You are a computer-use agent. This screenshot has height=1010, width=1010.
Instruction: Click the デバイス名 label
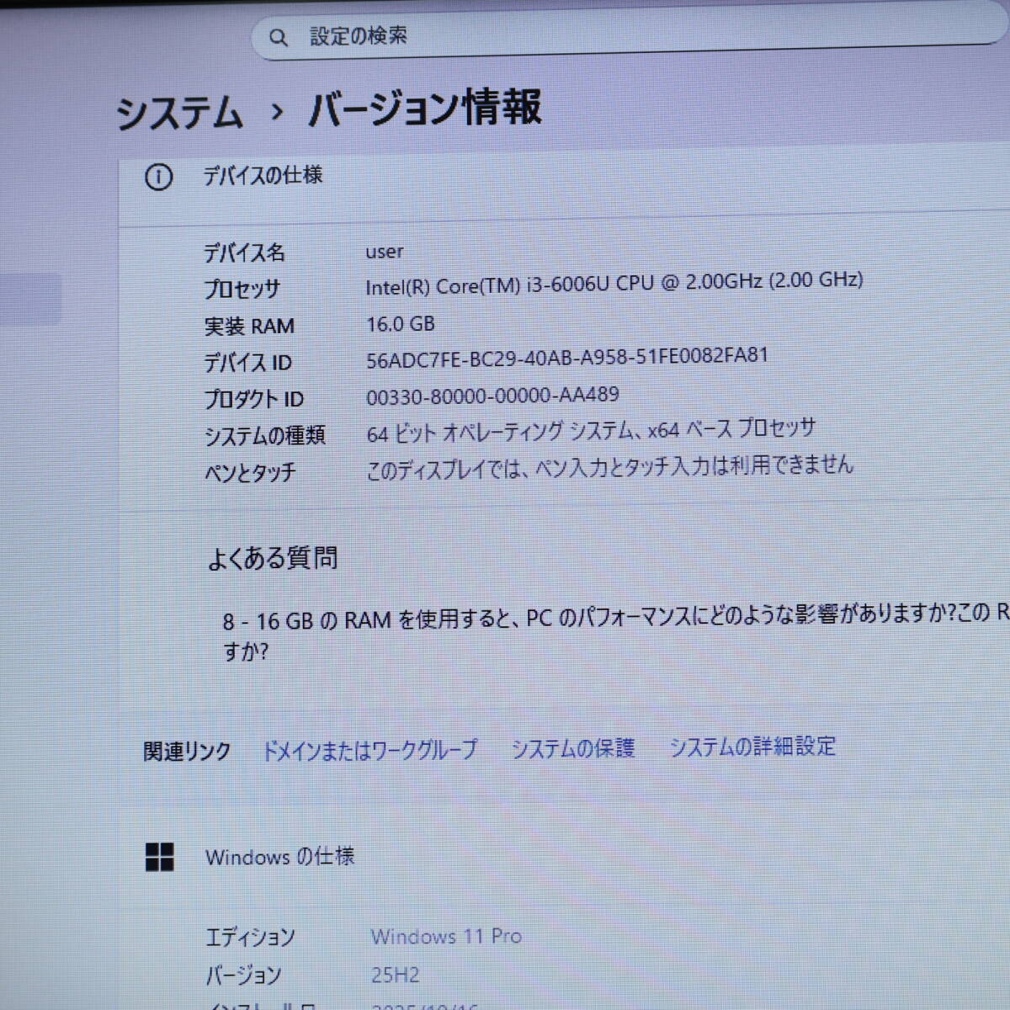click(x=244, y=252)
